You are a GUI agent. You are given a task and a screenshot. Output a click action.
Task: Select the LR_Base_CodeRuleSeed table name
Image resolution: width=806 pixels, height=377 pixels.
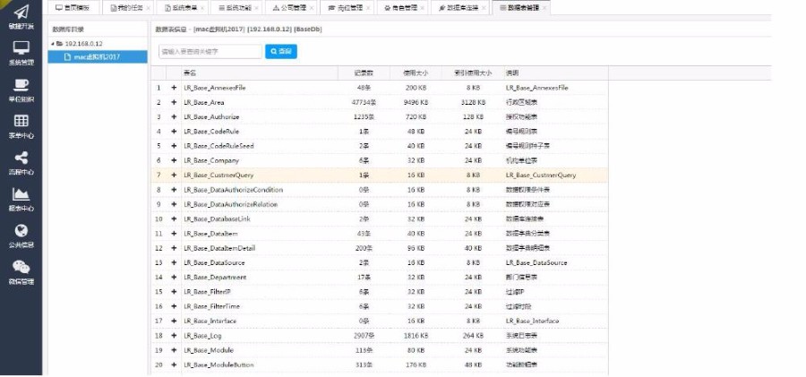pos(219,146)
